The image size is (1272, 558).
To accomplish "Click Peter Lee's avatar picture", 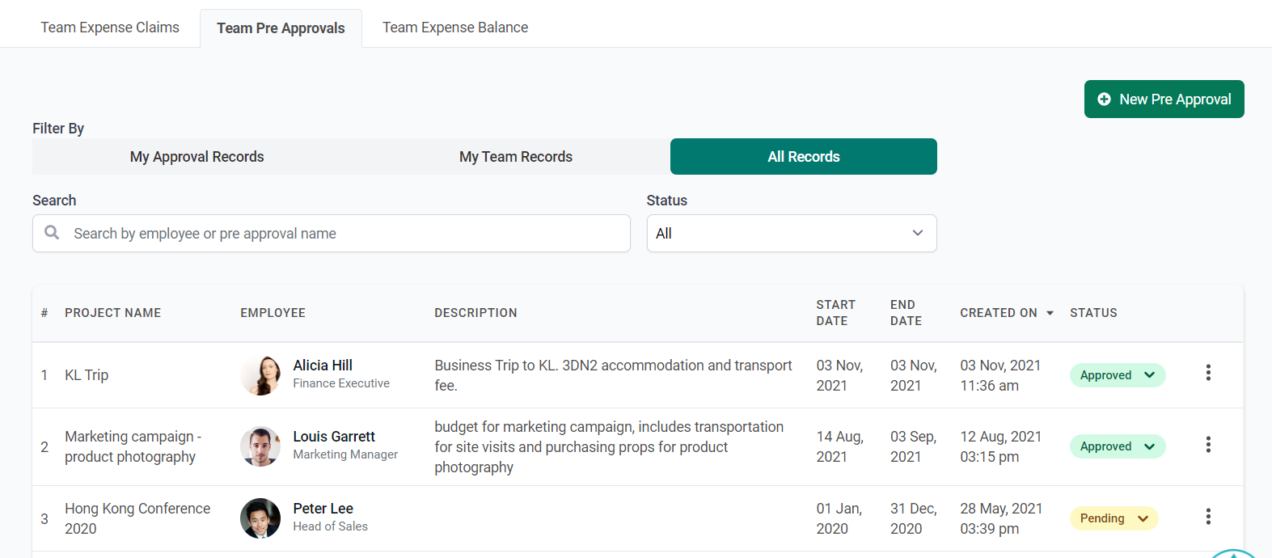I will [x=260, y=518].
